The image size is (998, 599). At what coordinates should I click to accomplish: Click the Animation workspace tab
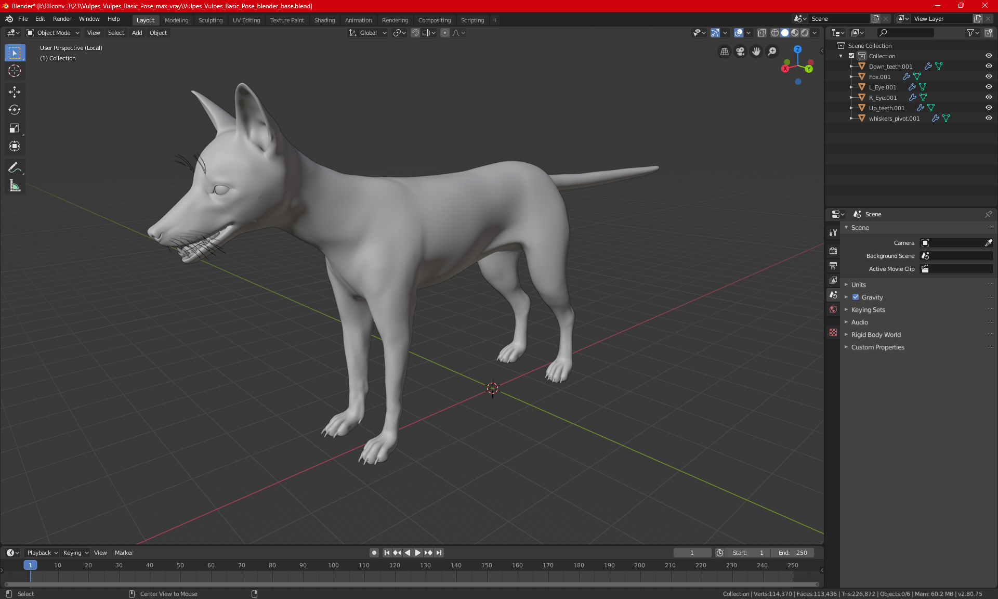click(x=358, y=19)
